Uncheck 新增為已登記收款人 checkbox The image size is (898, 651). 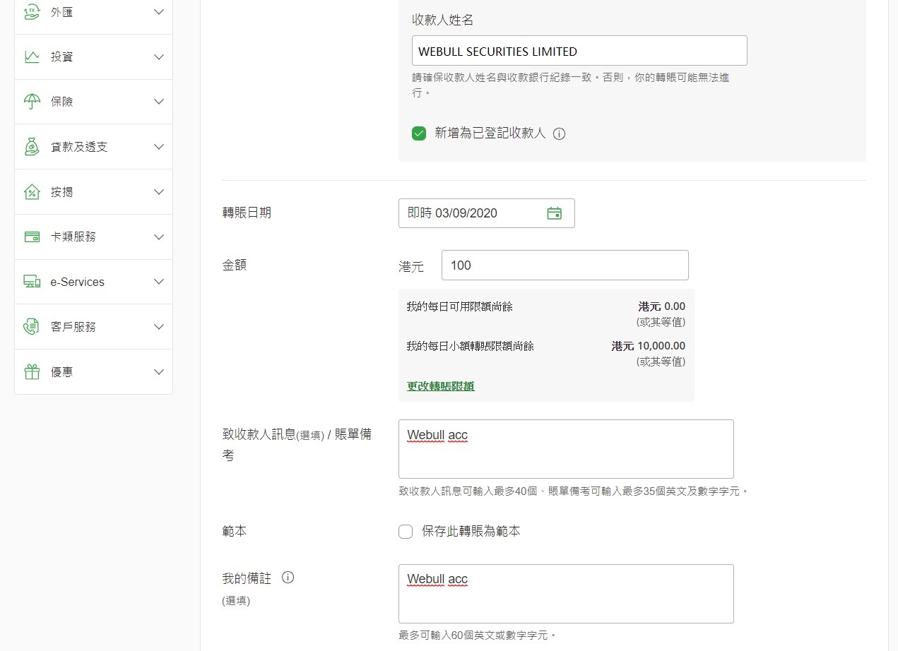coord(419,133)
